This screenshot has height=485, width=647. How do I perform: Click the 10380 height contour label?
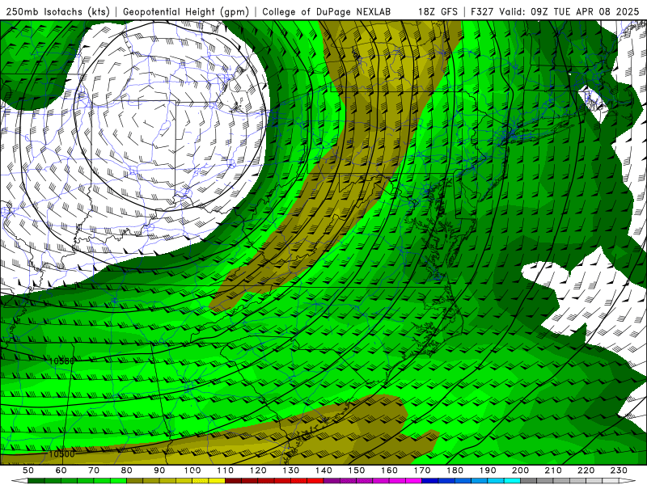62,361
